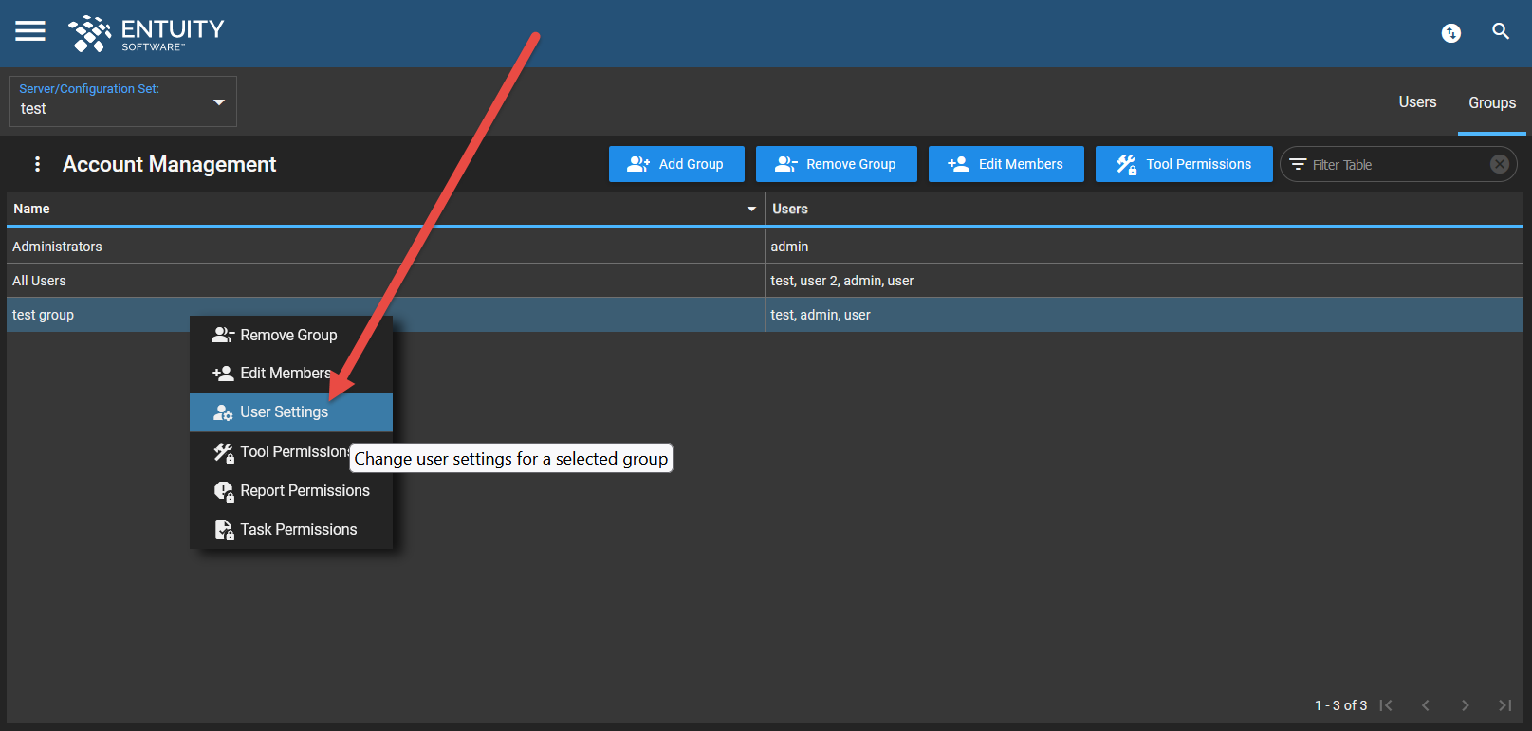Select the test group row name
Viewport: 1532px width, 731px height.
tap(43, 315)
